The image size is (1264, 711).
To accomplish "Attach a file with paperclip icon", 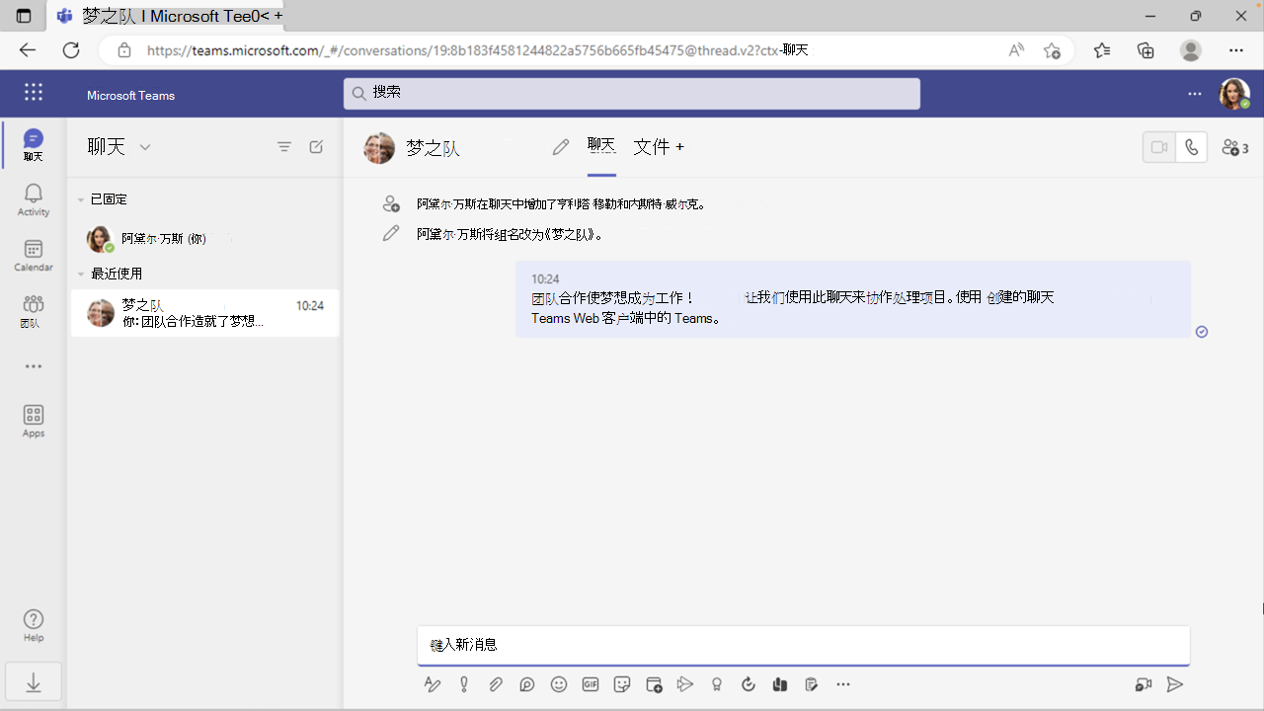I will 496,684.
